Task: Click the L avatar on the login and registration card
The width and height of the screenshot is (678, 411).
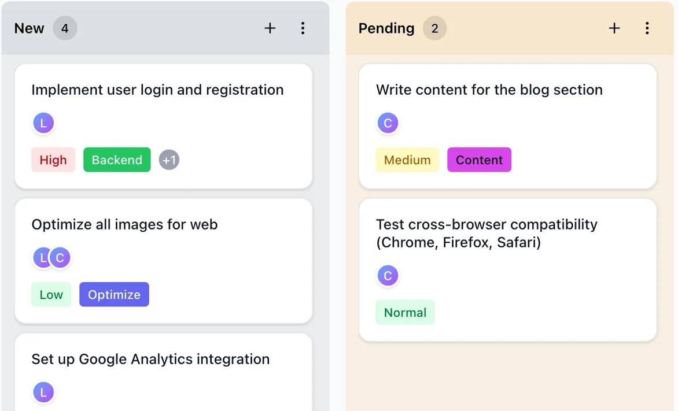Action: coord(43,123)
